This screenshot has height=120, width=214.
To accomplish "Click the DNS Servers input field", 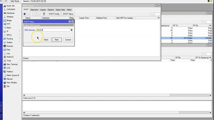I will pos(53,30).
